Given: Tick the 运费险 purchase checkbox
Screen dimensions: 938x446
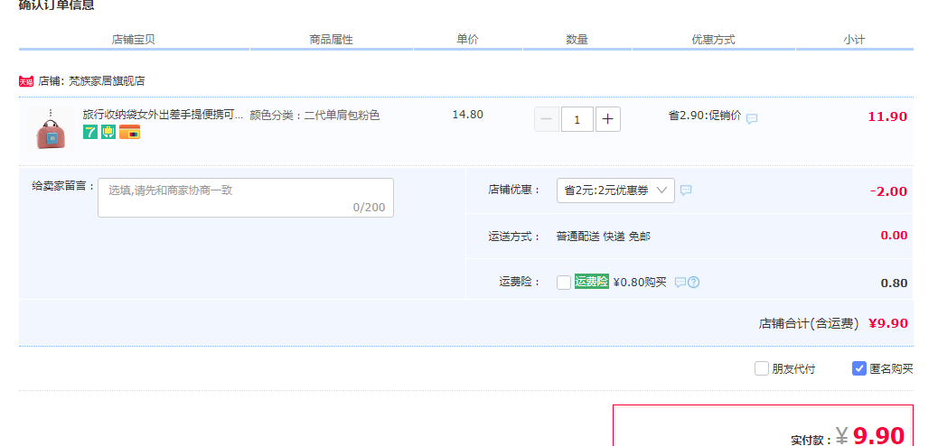Looking at the screenshot, I should (x=564, y=283).
